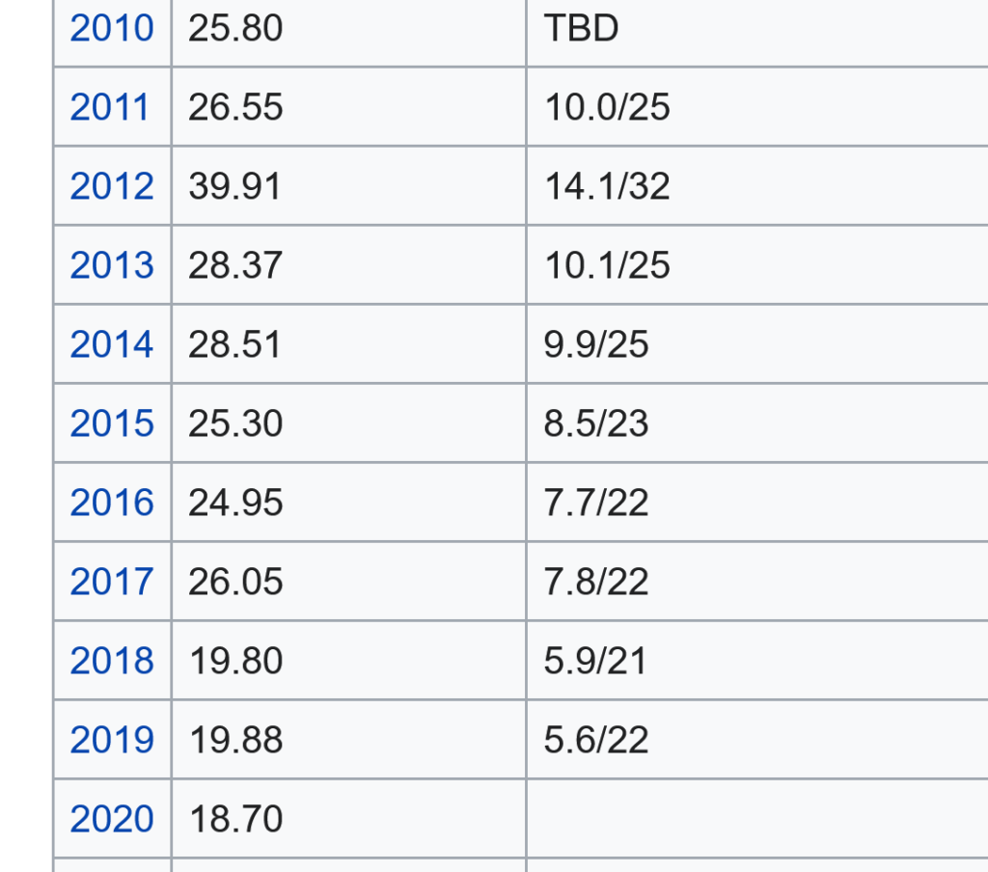
Task: Open the 2020 year link
Action: tap(112, 819)
